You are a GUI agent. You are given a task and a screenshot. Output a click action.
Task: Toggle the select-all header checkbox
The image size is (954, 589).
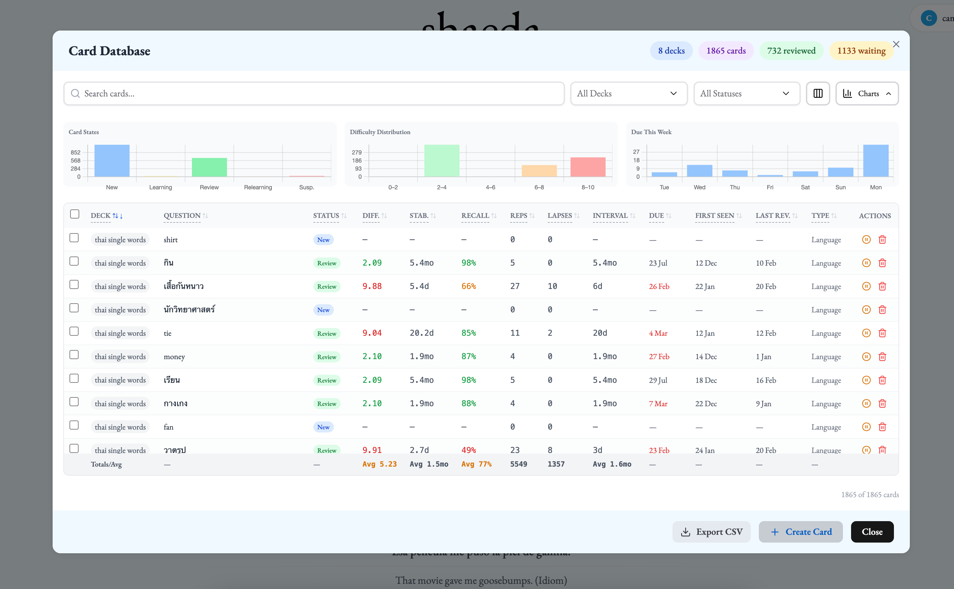click(x=74, y=214)
